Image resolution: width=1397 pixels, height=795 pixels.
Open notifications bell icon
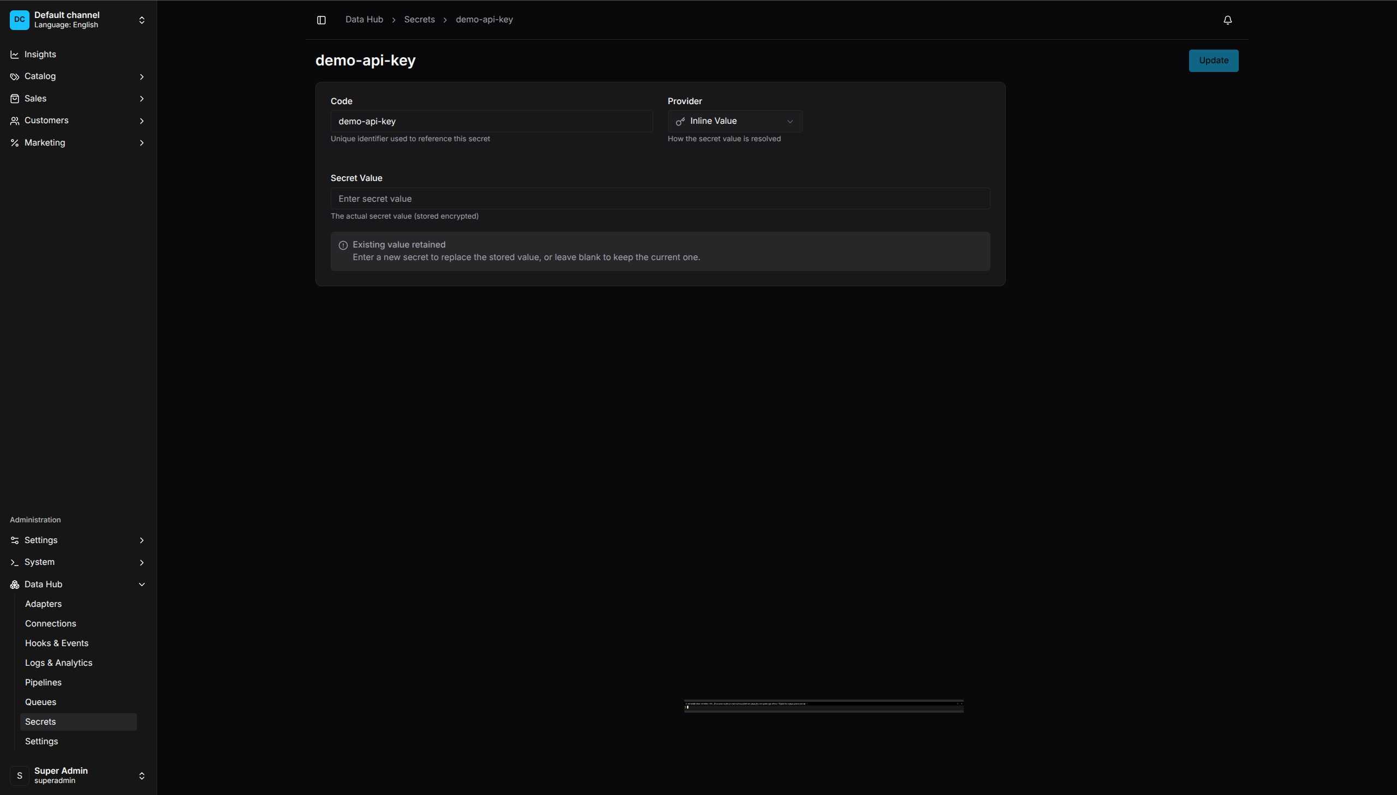click(x=1227, y=20)
